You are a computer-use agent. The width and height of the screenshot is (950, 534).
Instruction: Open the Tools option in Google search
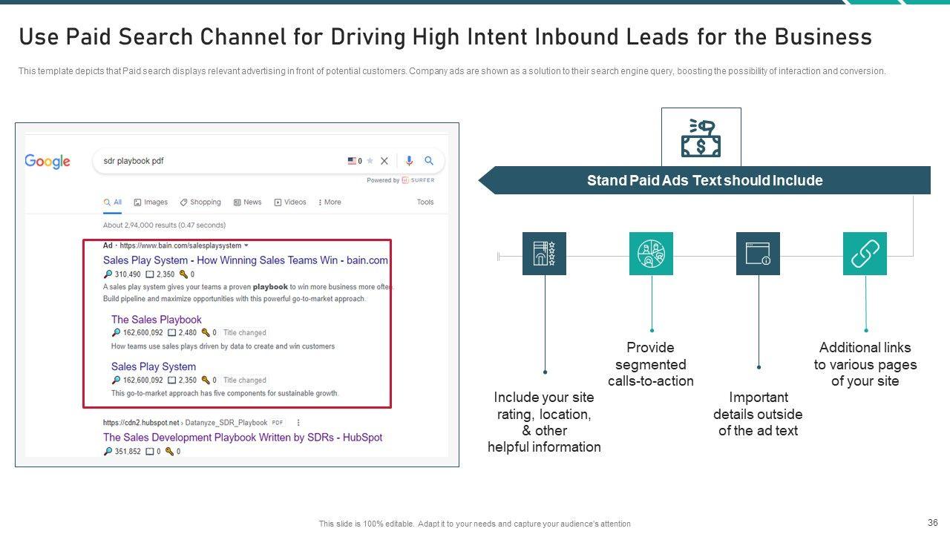pos(425,202)
